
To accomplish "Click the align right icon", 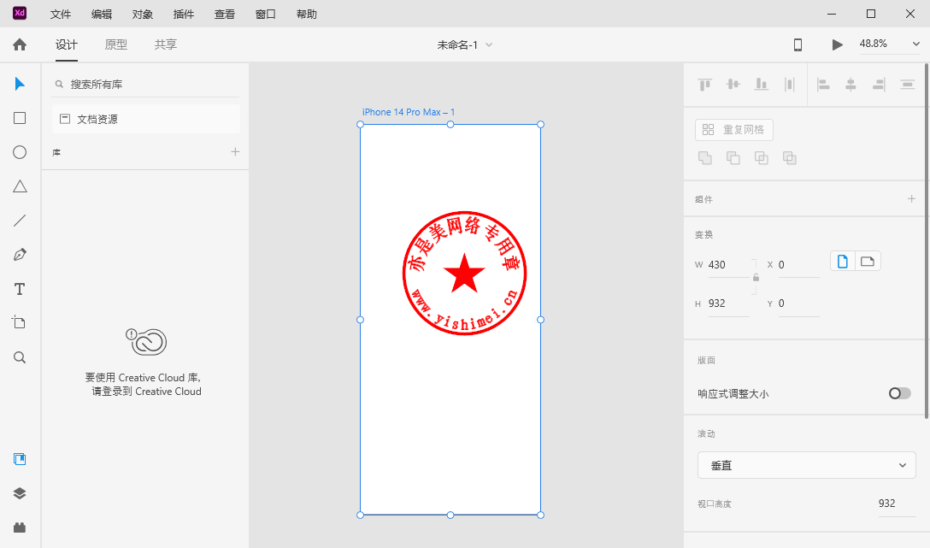I will (879, 85).
